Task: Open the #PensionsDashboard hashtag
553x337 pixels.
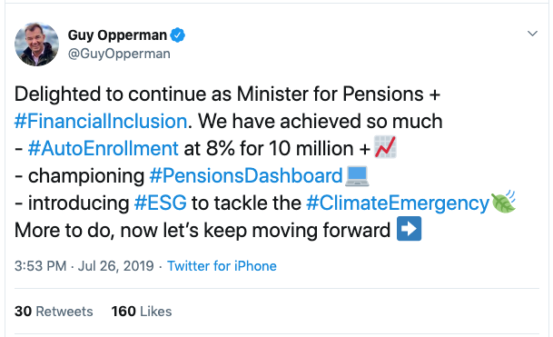Action: 246,175
